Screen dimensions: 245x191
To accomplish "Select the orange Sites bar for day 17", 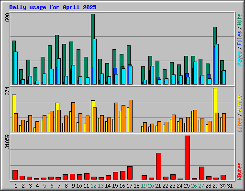I will click(131, 116).
